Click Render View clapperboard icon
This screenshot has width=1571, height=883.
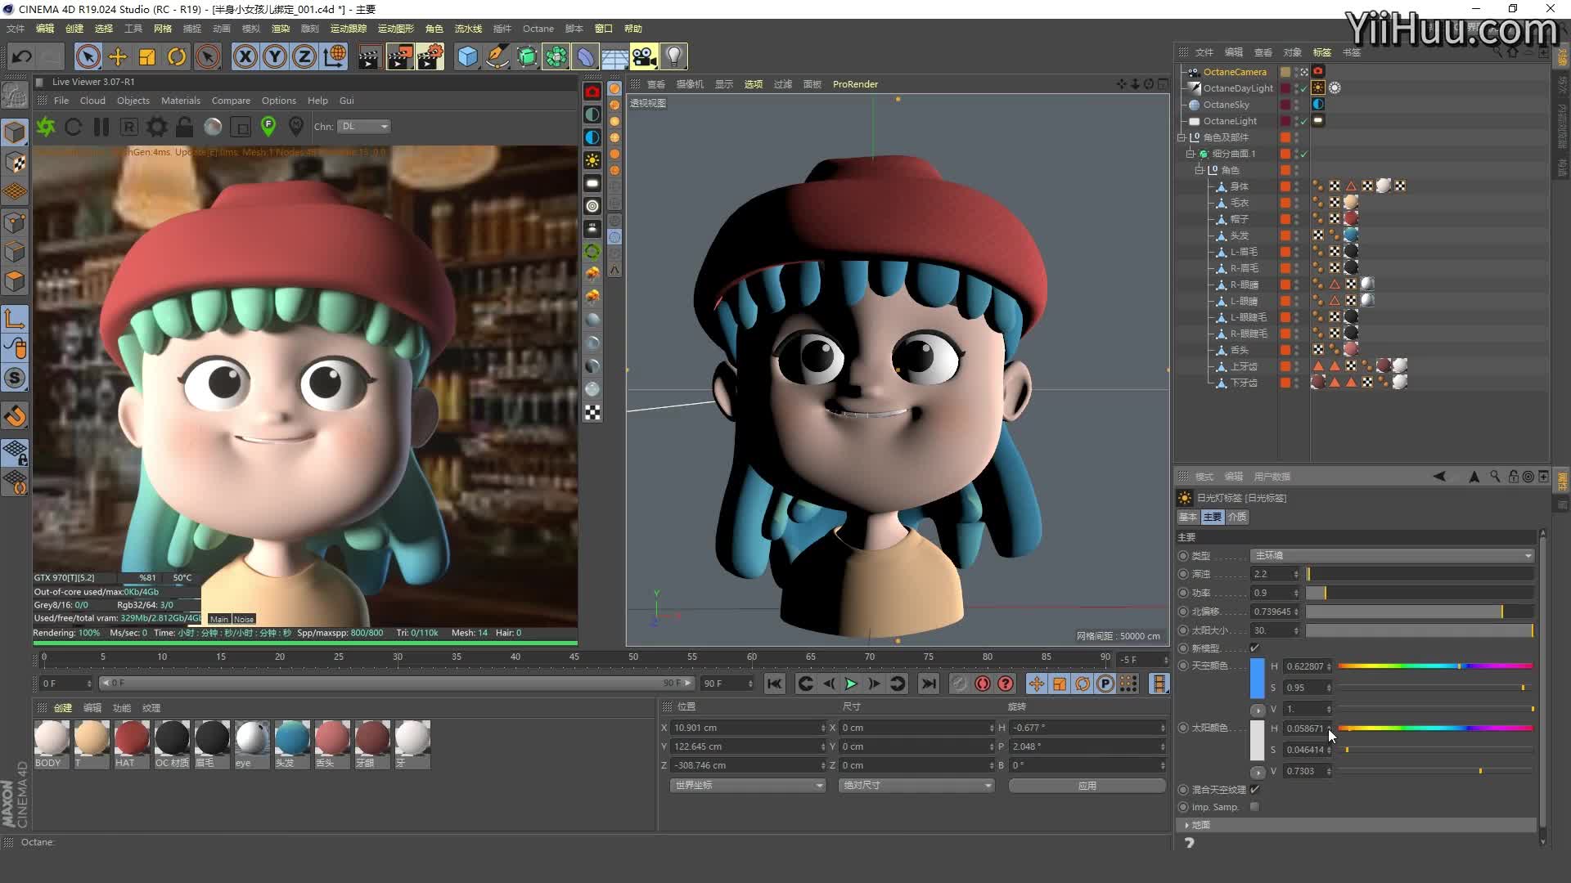(369, 56)
